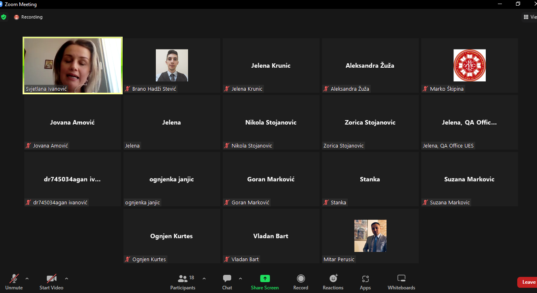Expand video options arrow next to Start Video

tap(67, 278)
